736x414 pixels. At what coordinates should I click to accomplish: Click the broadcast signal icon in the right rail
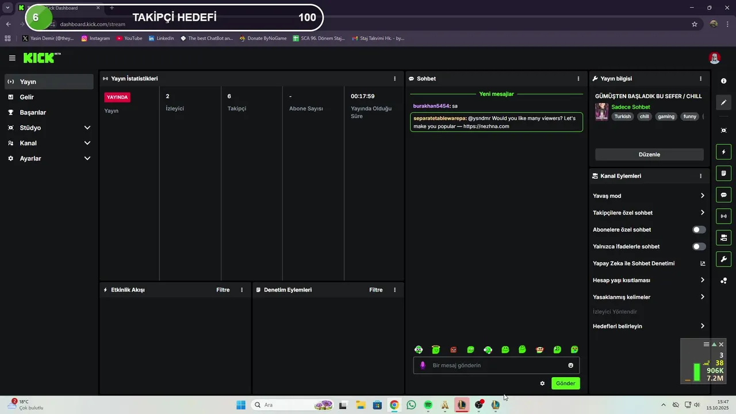(x=723, y=216)
